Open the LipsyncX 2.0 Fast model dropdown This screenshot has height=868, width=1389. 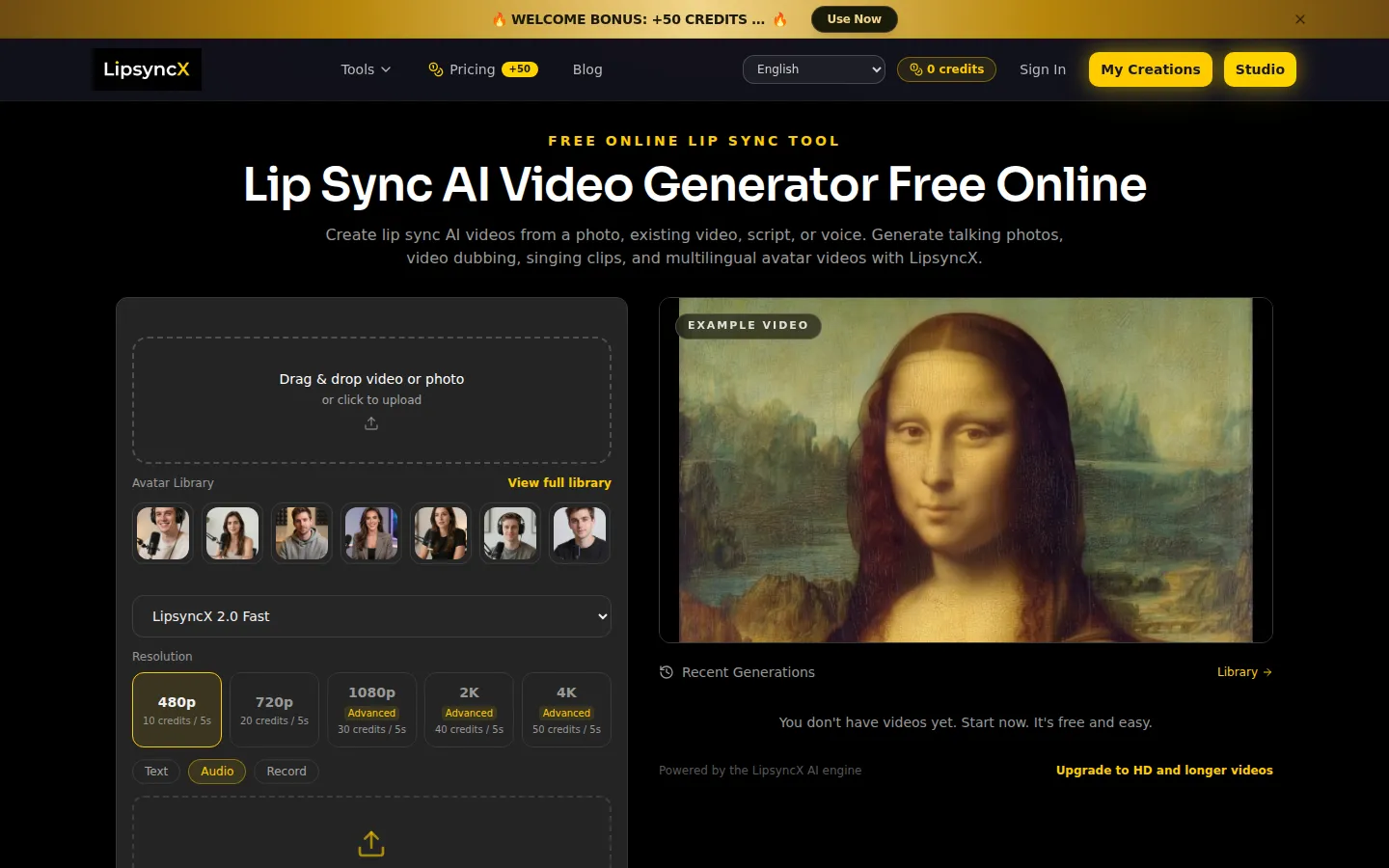371,616
